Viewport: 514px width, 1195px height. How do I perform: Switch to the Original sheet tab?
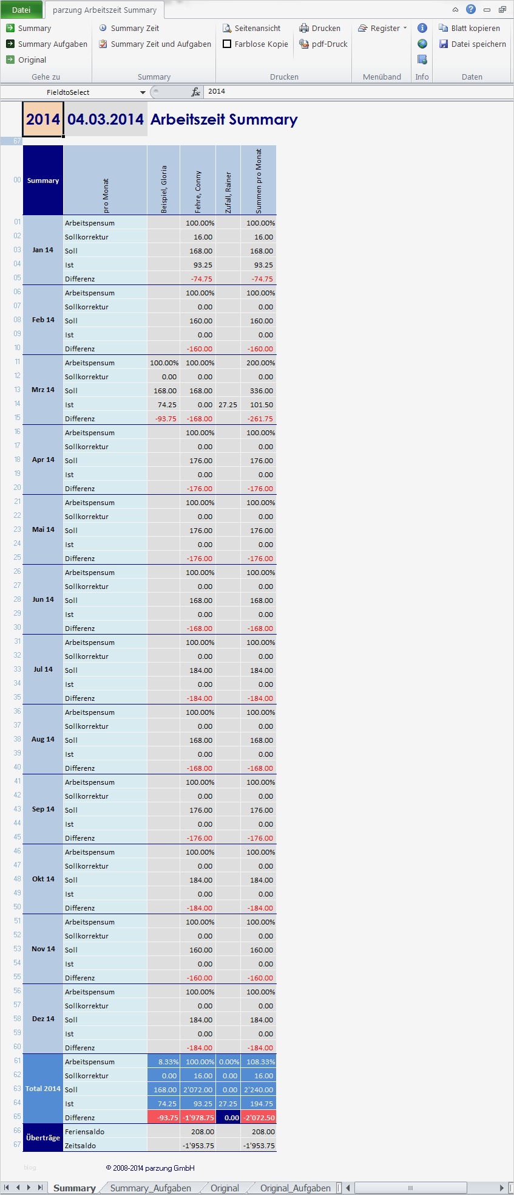(225, 1188)
